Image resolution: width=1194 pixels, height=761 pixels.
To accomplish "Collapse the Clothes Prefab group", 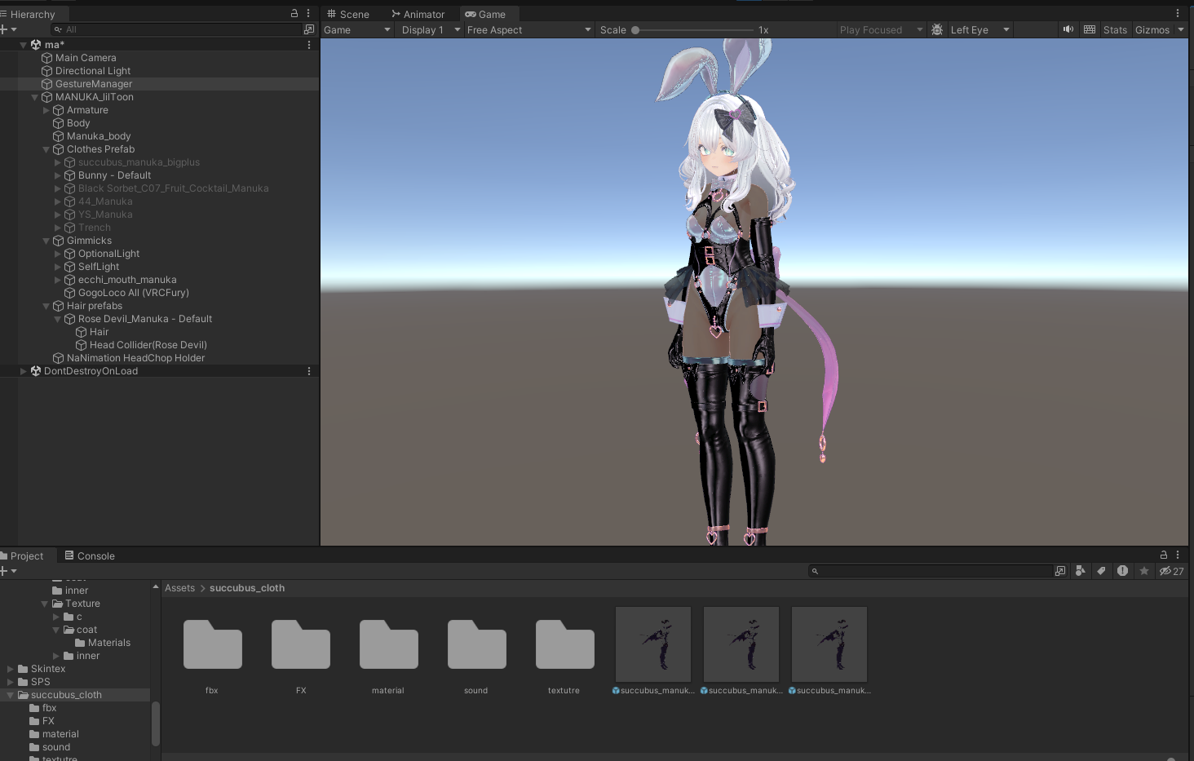I will [x=46, y=149].
